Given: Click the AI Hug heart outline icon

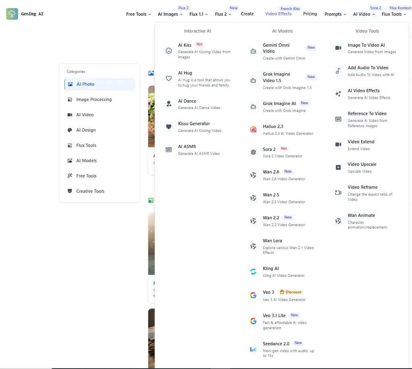Looking at the screenshot, I should point(169,78).
